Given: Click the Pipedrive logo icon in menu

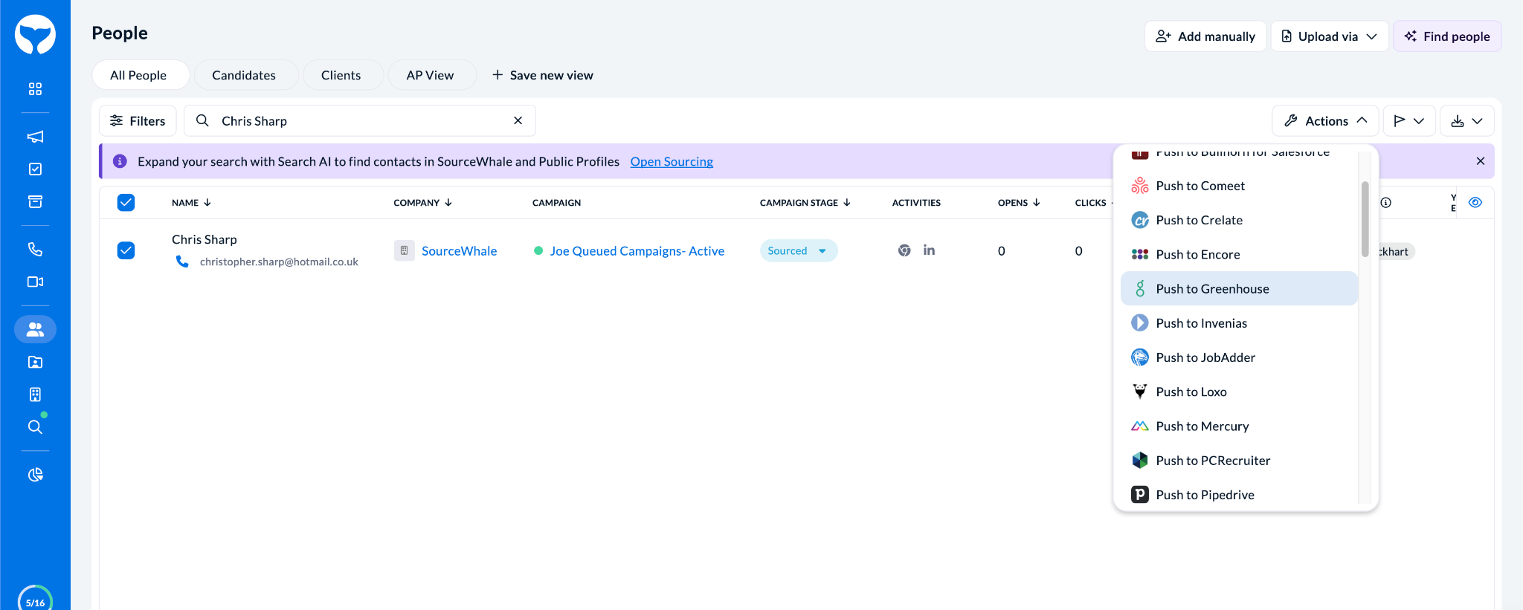Looking at the screenshot, I should 1140,495.
